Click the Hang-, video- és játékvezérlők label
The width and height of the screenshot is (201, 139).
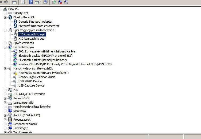pyautogui.click(x=33, y=68)
